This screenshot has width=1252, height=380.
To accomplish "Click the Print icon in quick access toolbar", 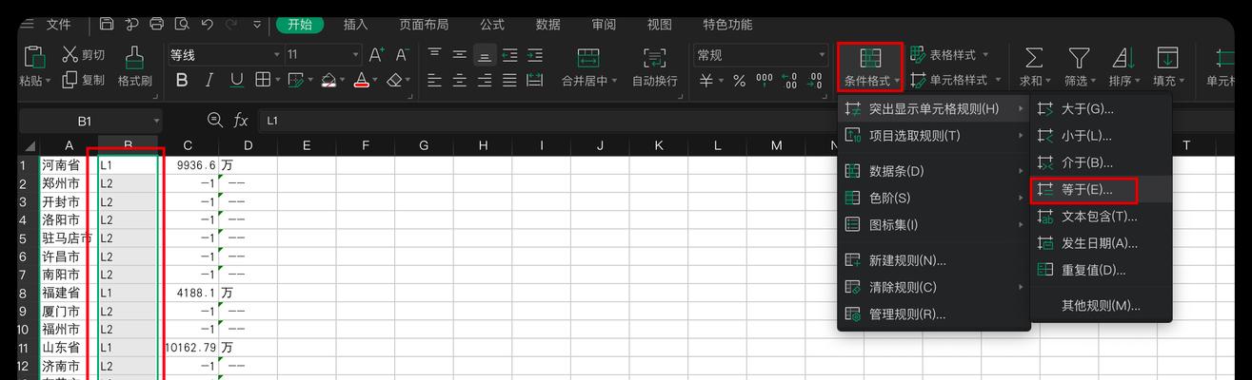I will click(157, 24).
